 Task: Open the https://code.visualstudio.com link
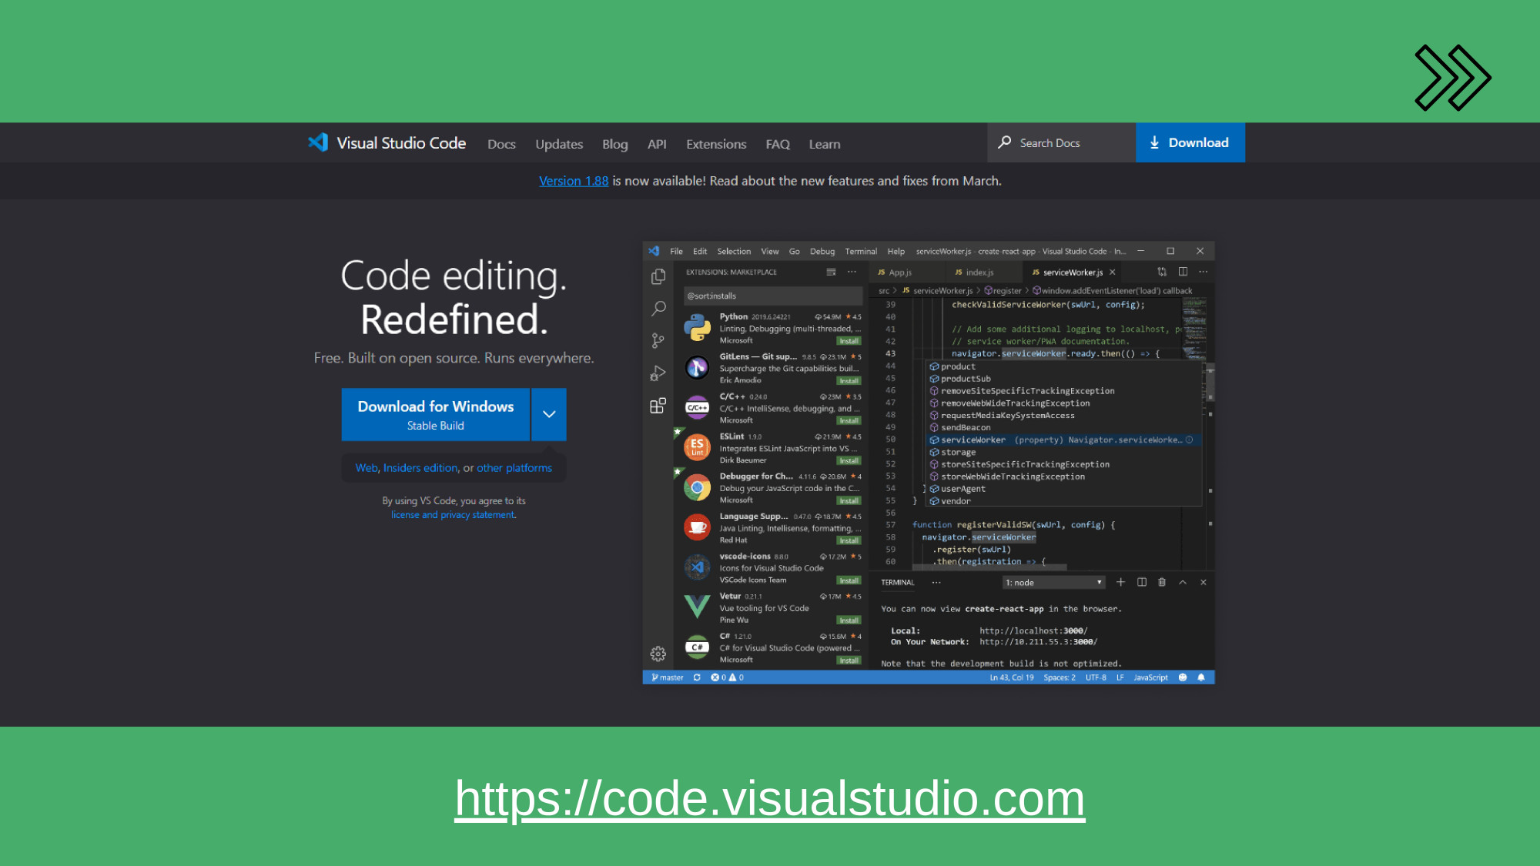[x=770, y=798]
